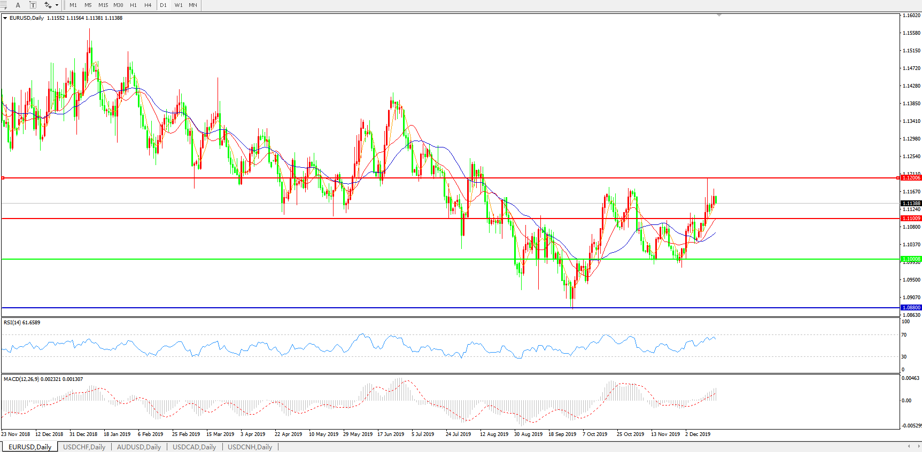Select the Text tool (A icon)
The width and height of the screenshot is (922, 452).
[x=18, y=5]
